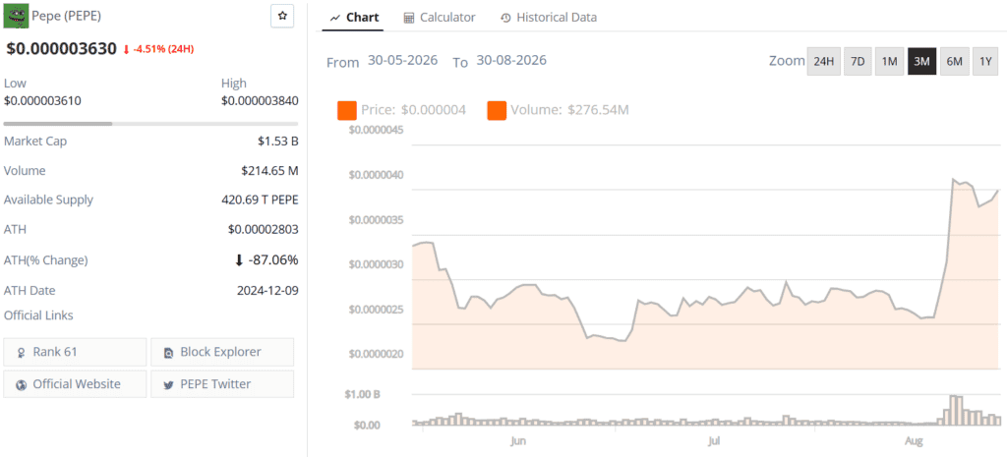The width and height of the screenshot is (1007, 457).
Task: Edit the From date 30-05-2026
Action: tap(402, 60)
